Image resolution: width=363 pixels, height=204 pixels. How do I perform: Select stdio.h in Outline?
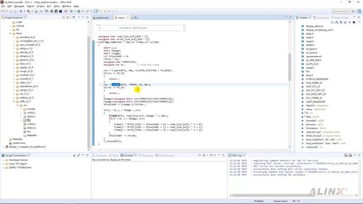(x=310, y=33)
